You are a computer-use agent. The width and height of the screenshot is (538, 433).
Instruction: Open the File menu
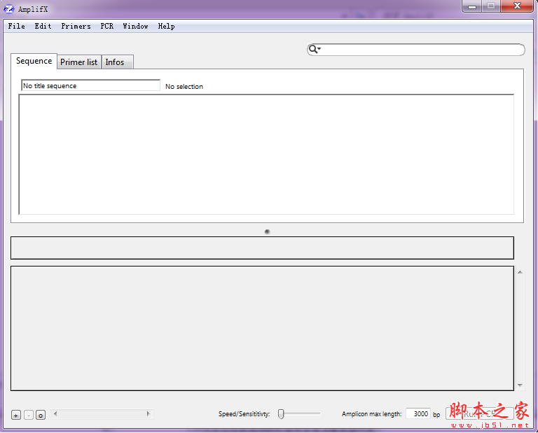(x=16, y=26)
